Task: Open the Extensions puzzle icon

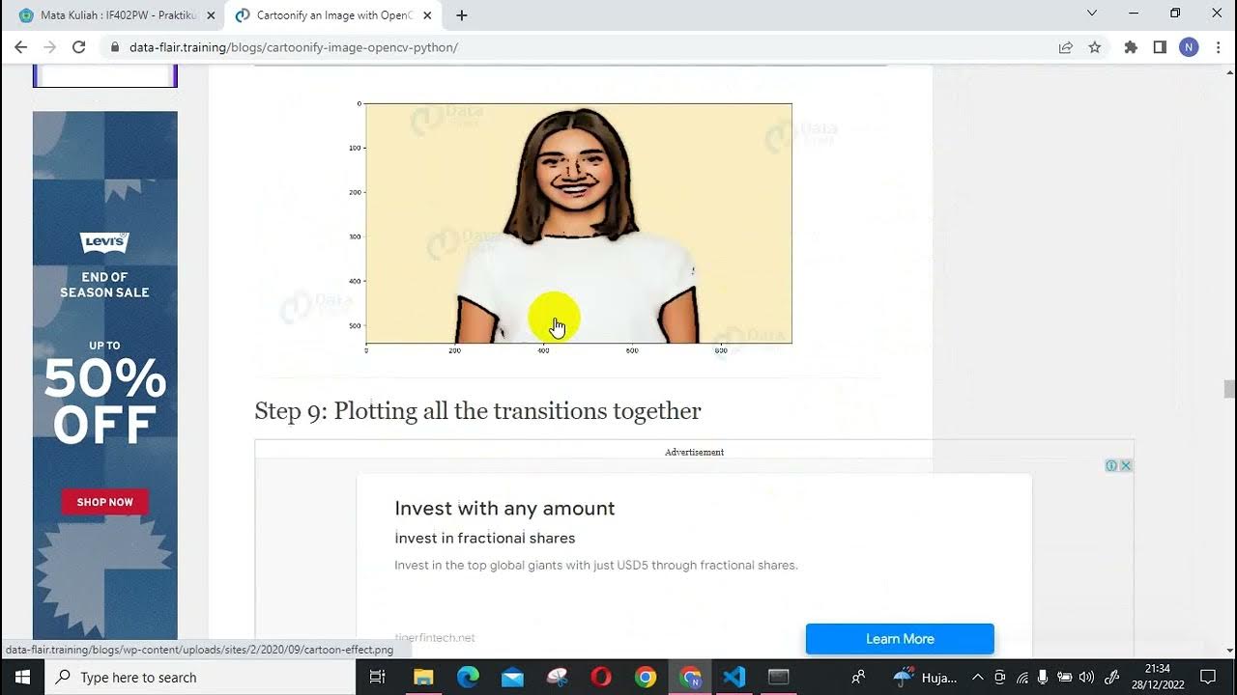Action: coord(1131,47)
